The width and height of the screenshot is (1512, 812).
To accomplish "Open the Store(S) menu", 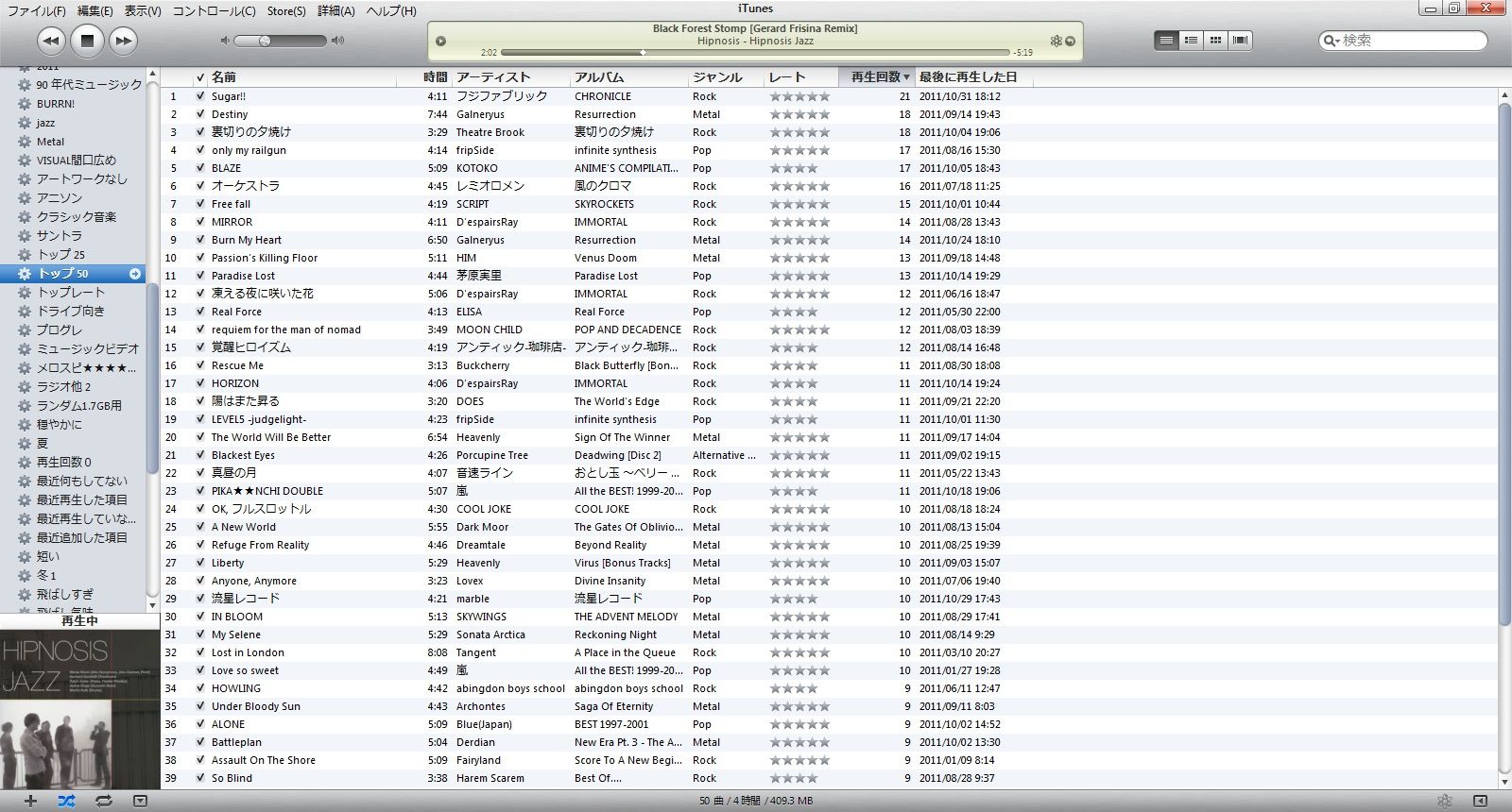I will pyautogui.click(x=286, y=10).
